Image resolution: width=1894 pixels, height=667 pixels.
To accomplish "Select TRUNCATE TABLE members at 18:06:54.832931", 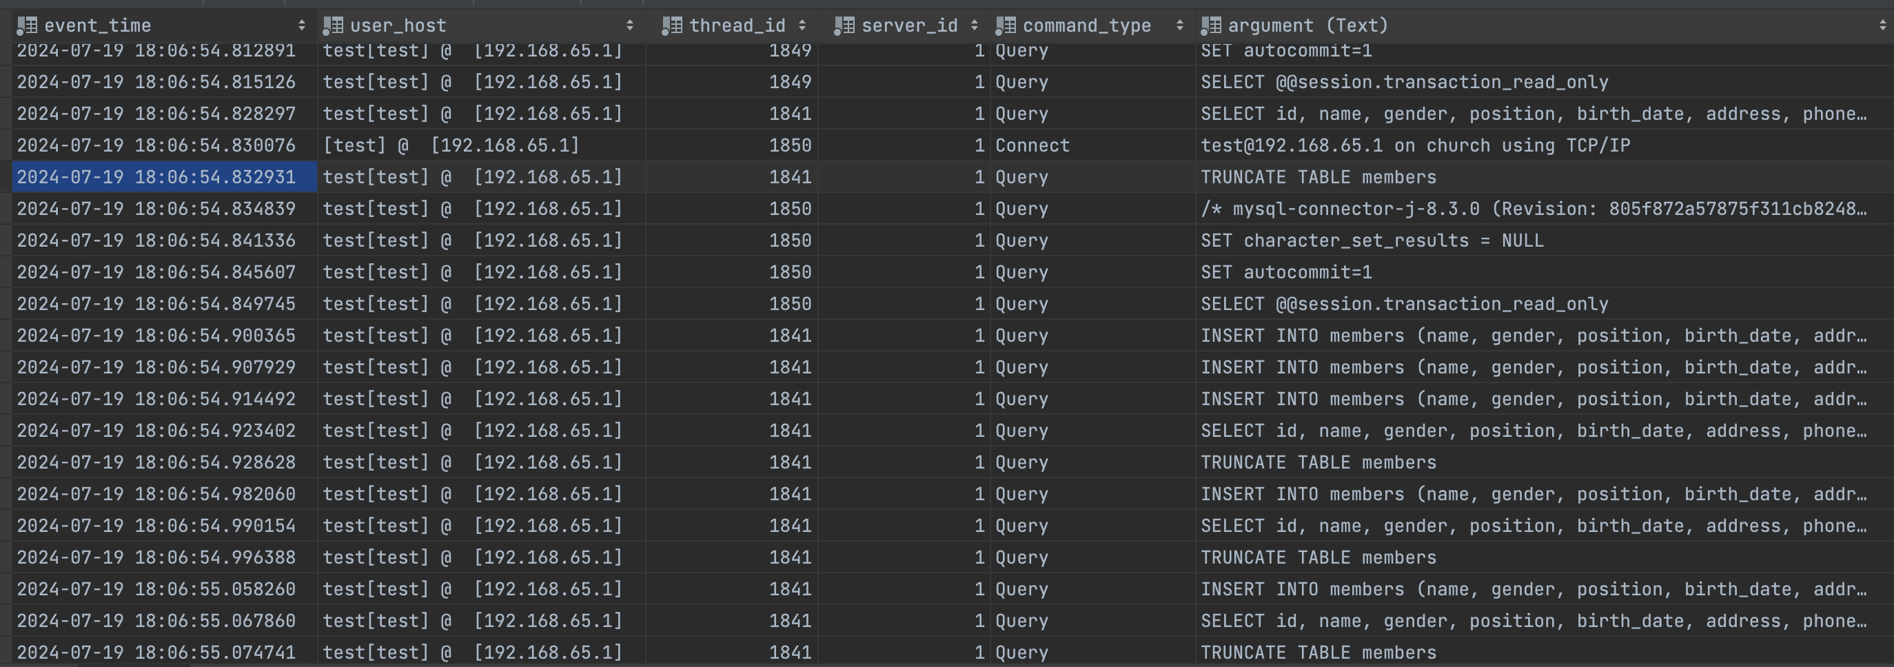I will 1544,177.
